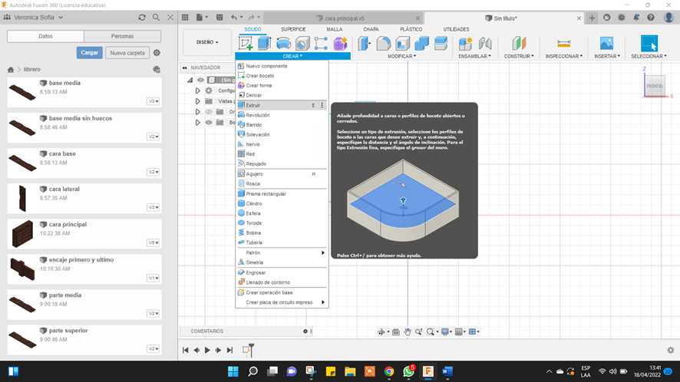Open the data panel grid icon
The width and height of the screenshot is (680, 382).
click(x=187, y=17)
